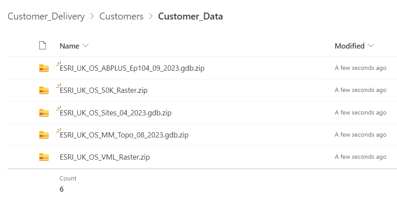Screen dimensions: 397x206
Task: Click the Count summary label
Action: coord(68,178)
